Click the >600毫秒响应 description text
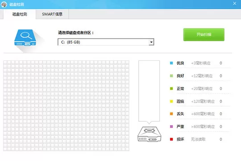 [203, 127]
